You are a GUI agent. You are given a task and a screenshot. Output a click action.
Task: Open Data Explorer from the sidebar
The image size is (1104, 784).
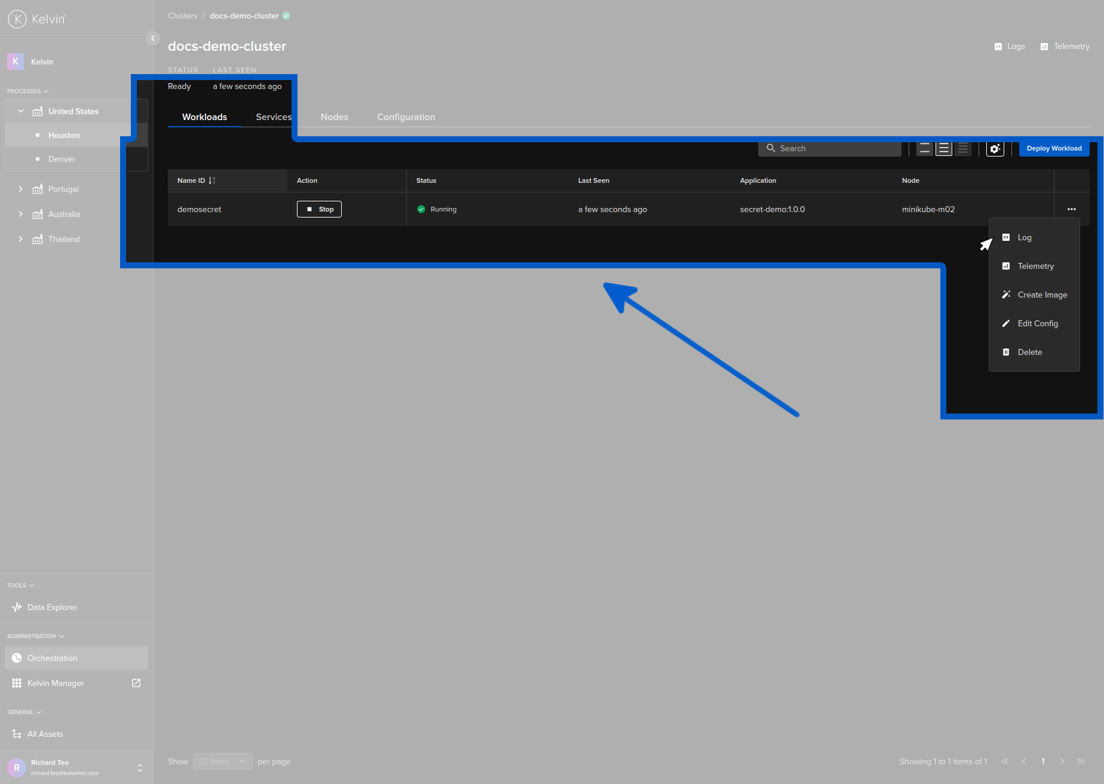pyautogui.click(x=52, y=607)
